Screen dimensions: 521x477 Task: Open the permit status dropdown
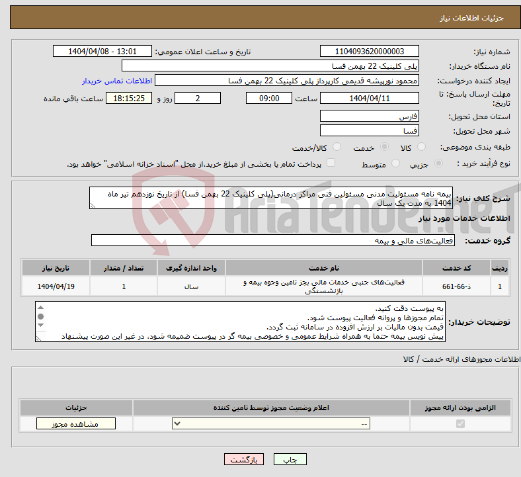pyautogui.click(x=271, y=423)
